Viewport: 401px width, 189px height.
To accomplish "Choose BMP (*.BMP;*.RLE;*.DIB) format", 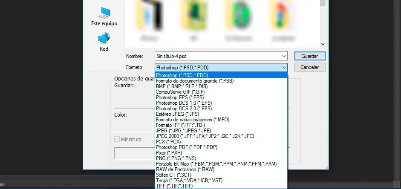I will click(221, 86).
